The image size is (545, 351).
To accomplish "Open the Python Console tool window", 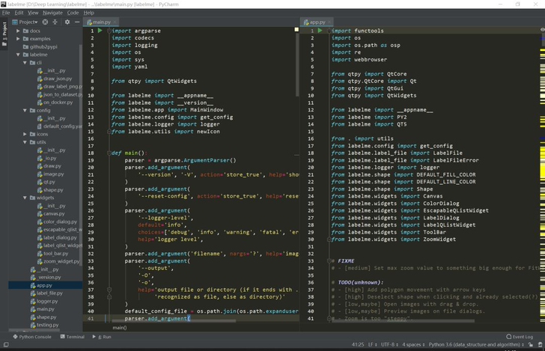I will click(32, 337).
